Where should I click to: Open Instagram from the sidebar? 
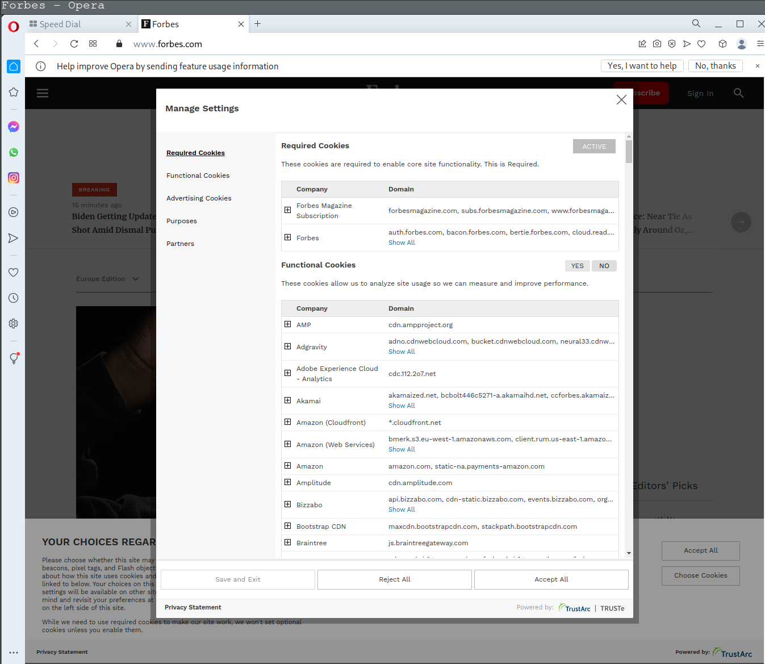click(13, 178)
